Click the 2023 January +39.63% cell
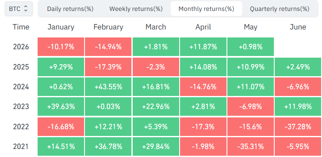This screenshot has width=322, height=157. pyautogui.click(x=61, y=107)
